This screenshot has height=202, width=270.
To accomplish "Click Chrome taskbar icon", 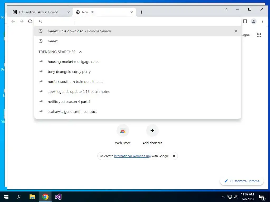I will point(45,197).
